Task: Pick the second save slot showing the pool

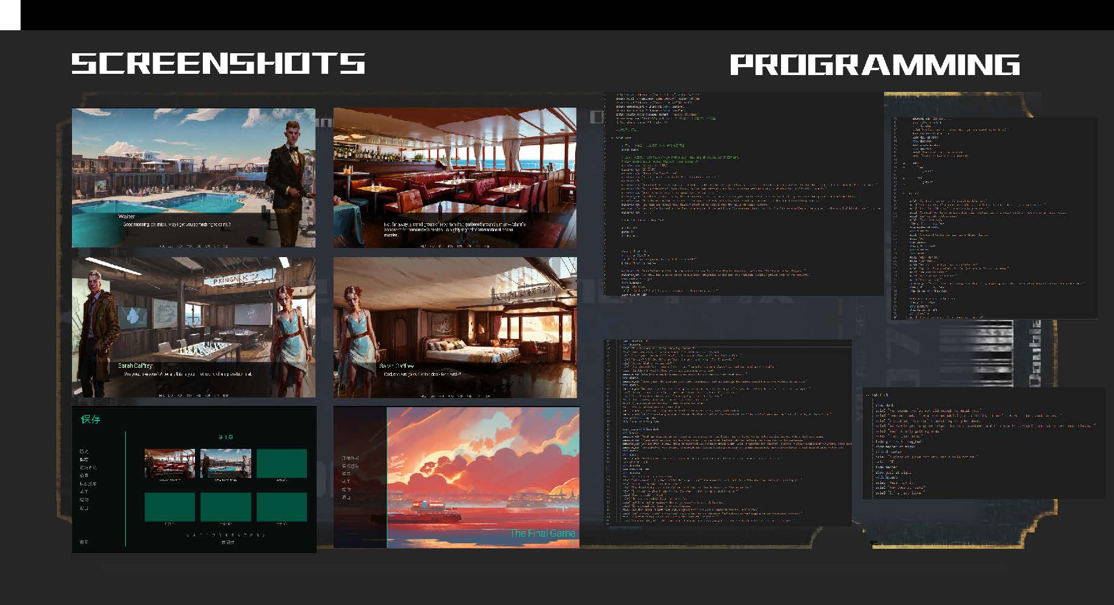Action: [x=225, y=463]
